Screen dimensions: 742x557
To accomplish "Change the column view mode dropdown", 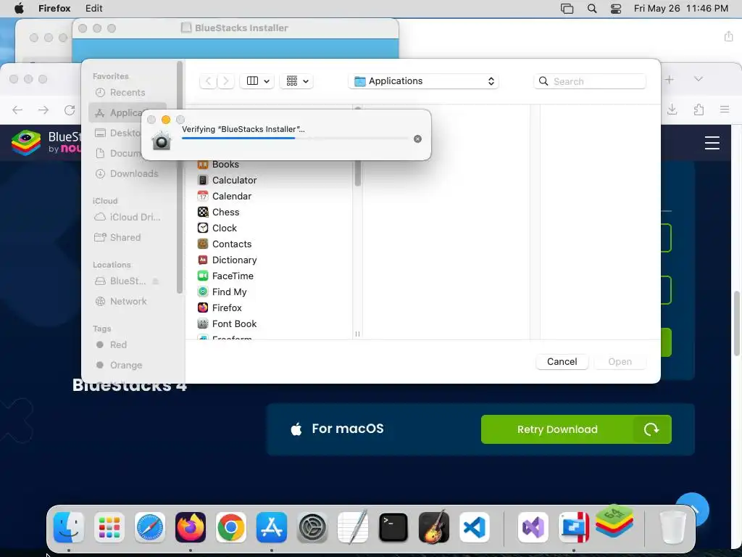I will pyautogui.click(x=257, y=81).
